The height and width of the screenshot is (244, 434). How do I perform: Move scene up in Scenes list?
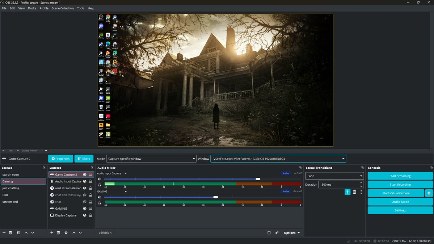click(26, 233)
